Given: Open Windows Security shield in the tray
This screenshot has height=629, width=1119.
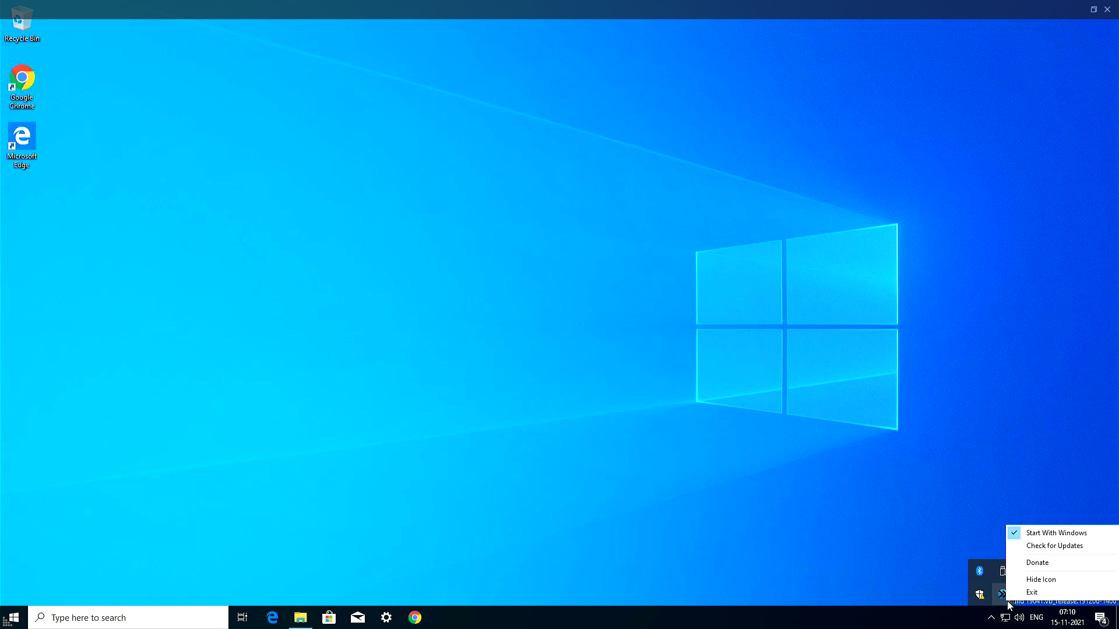Looking at the screenshot, I should tap(979, 593).
